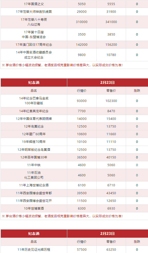Select the 12年建厂60周年 row
The image size is (148, 253).
point(74,134)
